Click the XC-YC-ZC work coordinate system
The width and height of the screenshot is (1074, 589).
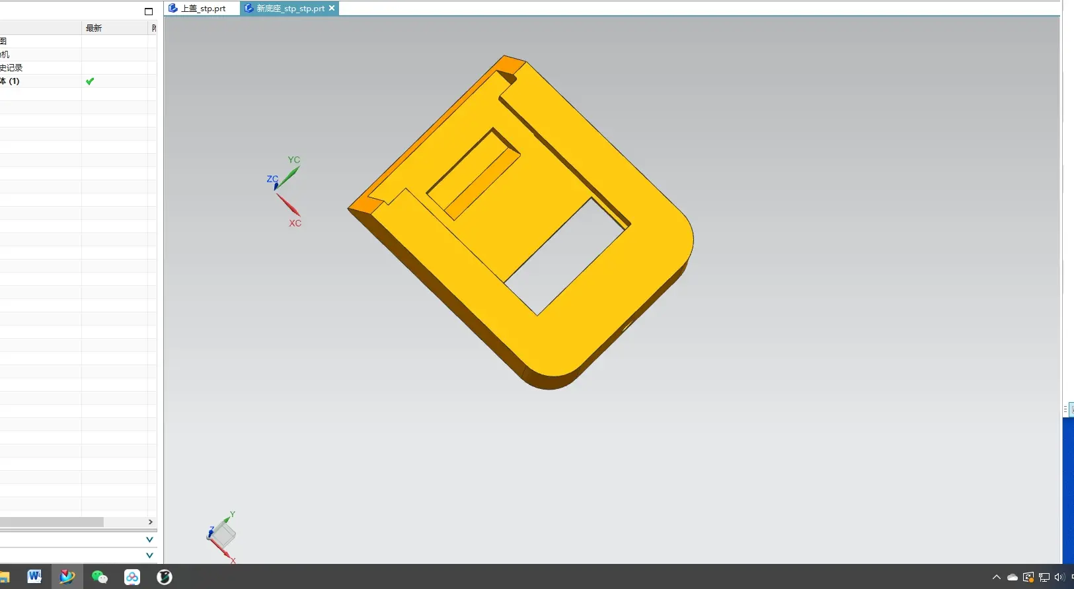[x=284, y=188]
